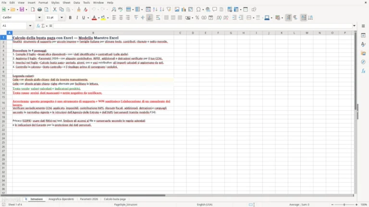369x207 pixels.
Task: Select row 10 header
Action: point(3,76)
